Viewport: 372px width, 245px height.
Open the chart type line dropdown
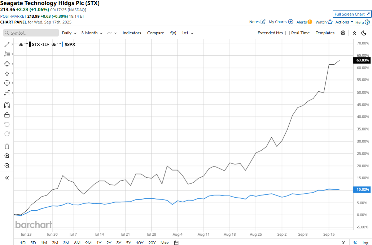click(x=112, y=33)
